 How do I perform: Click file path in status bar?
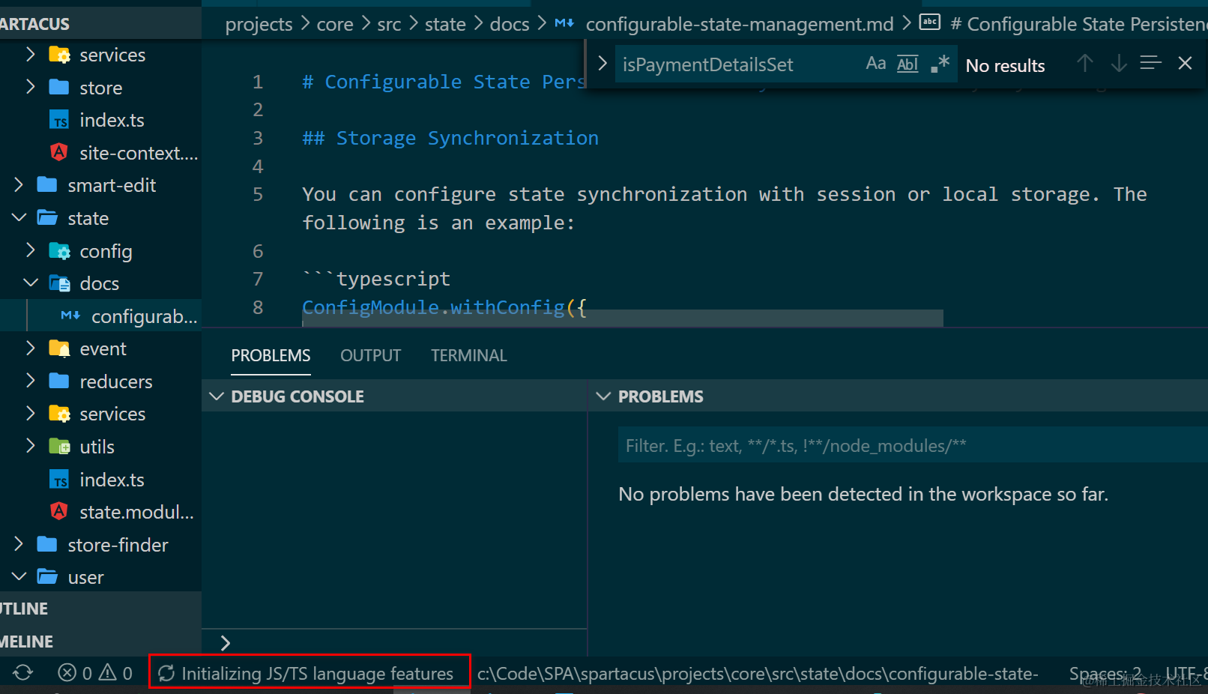click(758, 673)
